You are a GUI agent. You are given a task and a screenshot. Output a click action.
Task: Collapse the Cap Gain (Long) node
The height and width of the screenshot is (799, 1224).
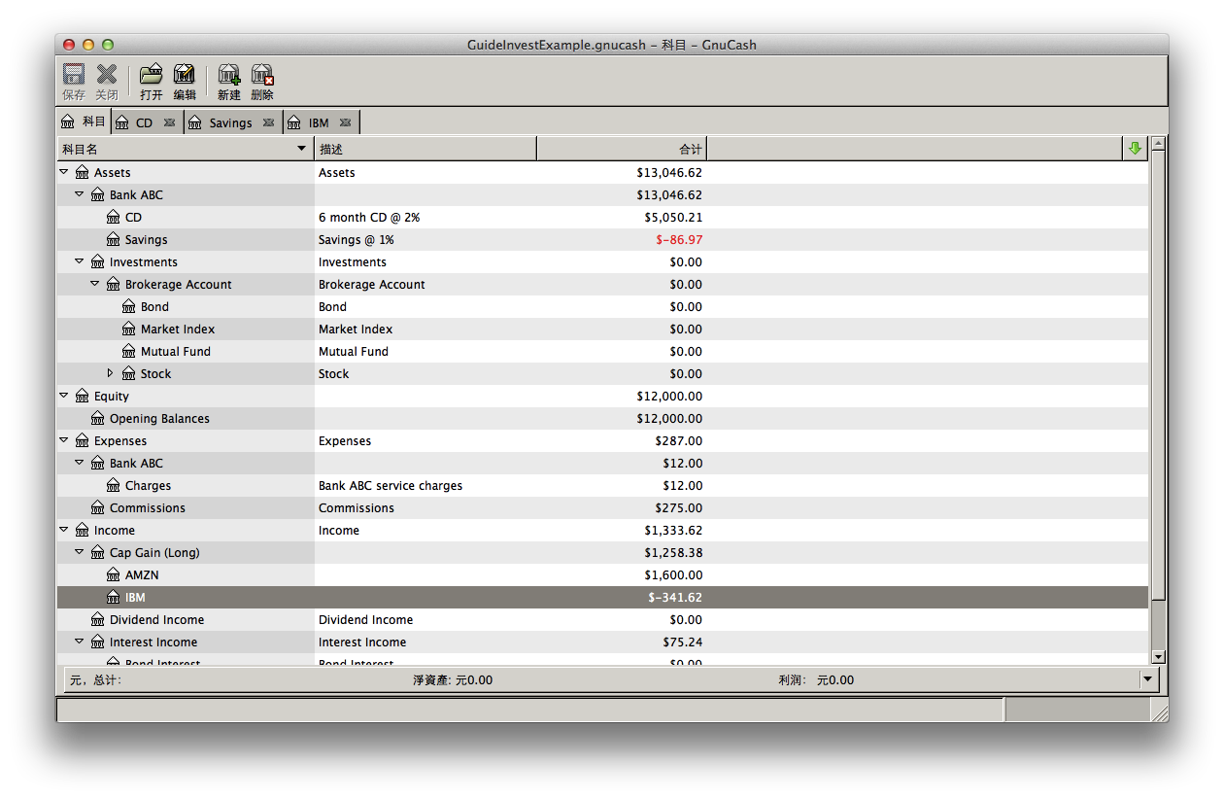coord(80,552)
